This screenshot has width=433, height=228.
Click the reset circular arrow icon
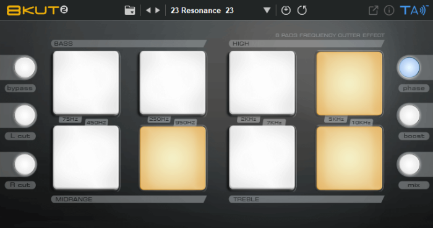[302, 11]
